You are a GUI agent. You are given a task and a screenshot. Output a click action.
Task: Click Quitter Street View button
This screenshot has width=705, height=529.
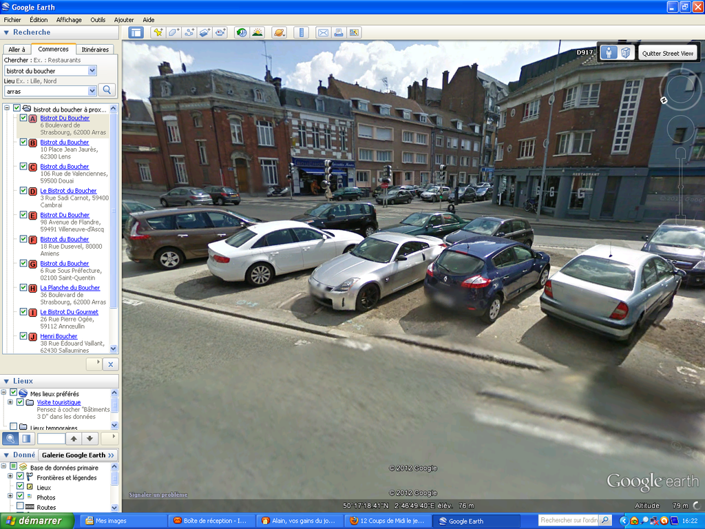pos(667,53)
